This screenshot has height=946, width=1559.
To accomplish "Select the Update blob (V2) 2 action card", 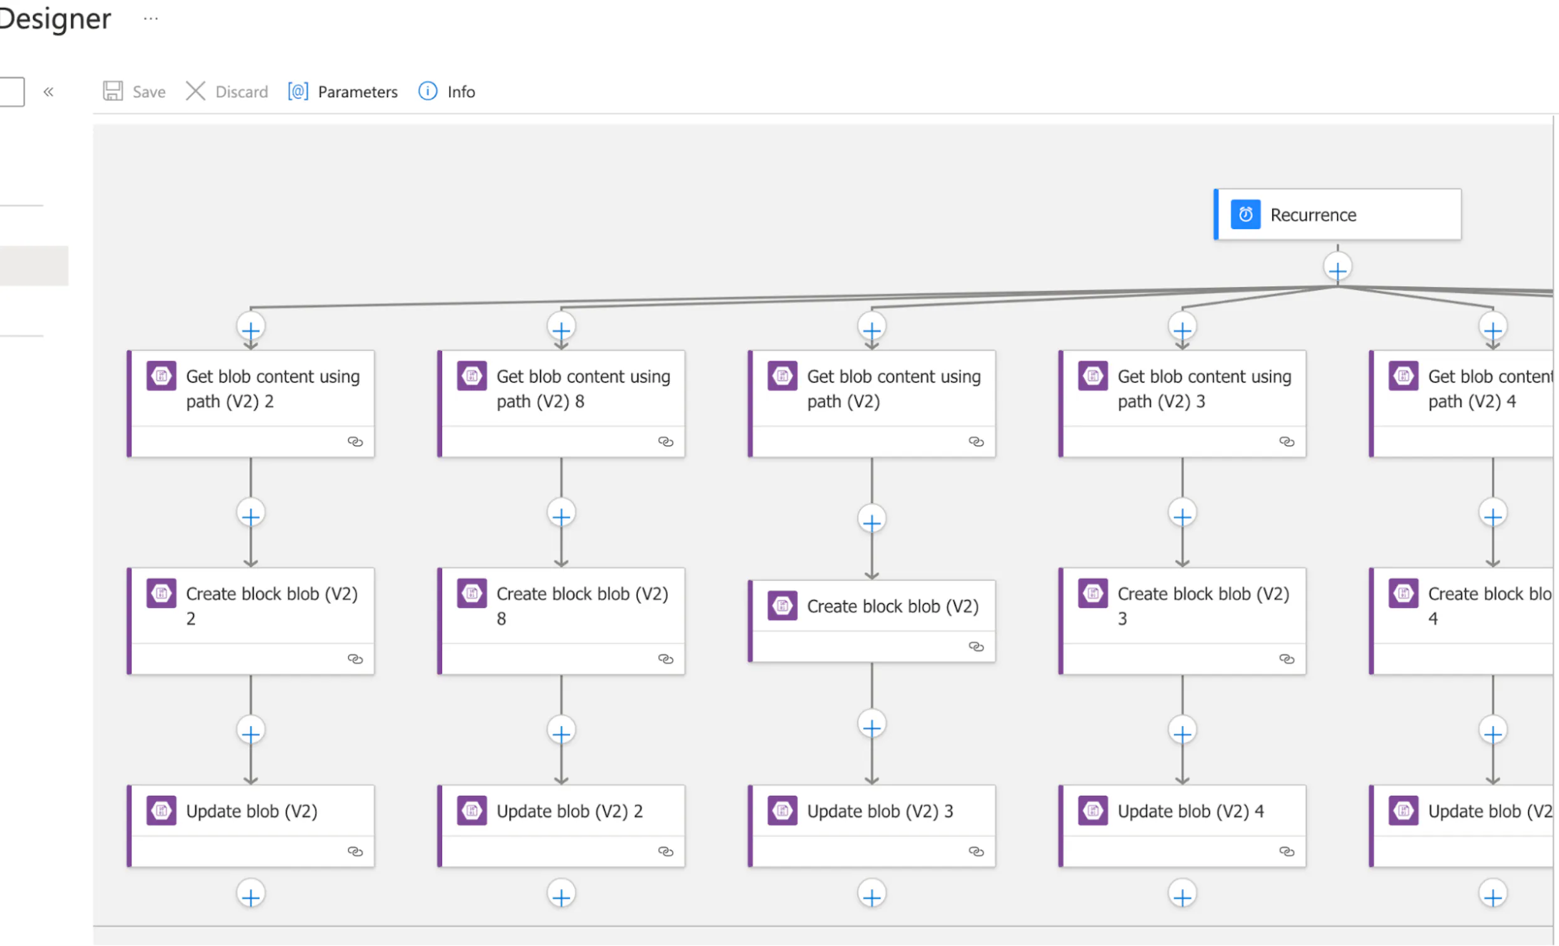I will click(560, 826).
